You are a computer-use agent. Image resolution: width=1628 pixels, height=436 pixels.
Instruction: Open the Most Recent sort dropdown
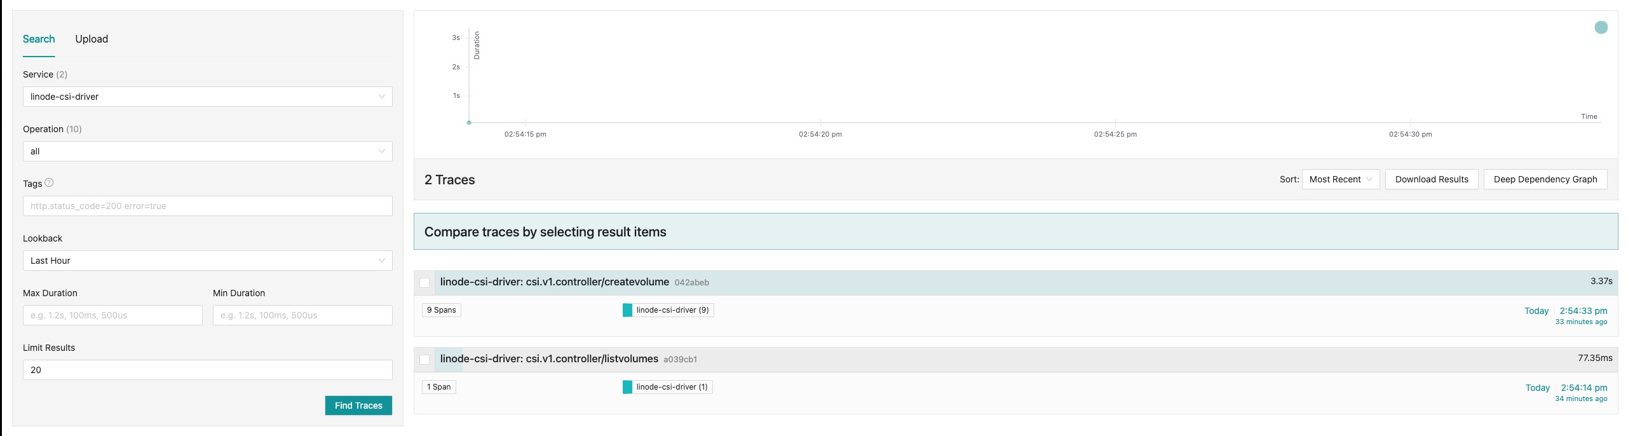1340,179
